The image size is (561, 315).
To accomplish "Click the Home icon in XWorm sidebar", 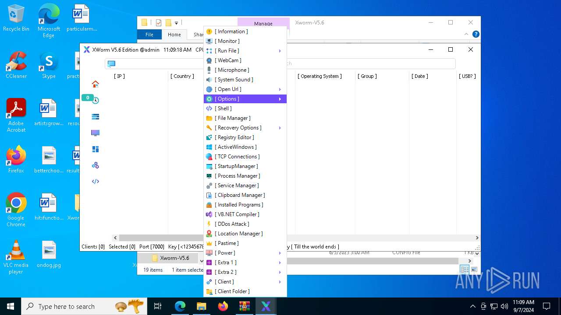I will (x=95, y=84).
